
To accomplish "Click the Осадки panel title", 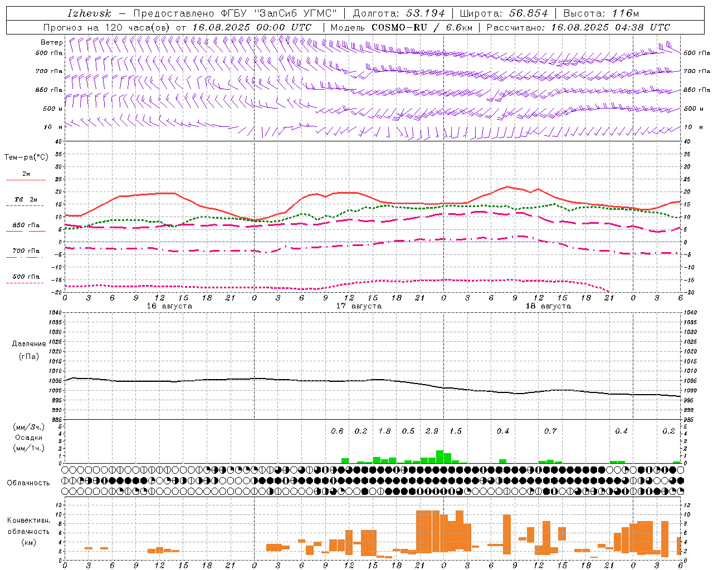I will [x=28, y=438].
